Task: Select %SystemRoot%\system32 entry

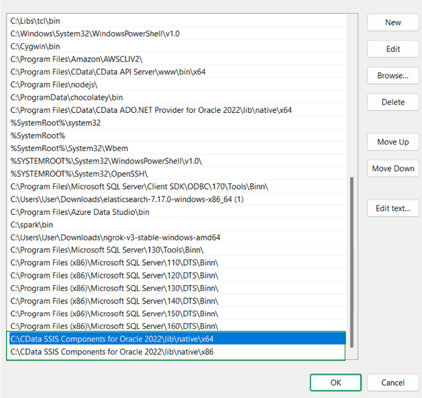Action: point(177,123)
